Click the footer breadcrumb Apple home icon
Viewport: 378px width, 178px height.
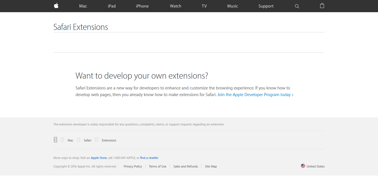[x=55, y=140]
